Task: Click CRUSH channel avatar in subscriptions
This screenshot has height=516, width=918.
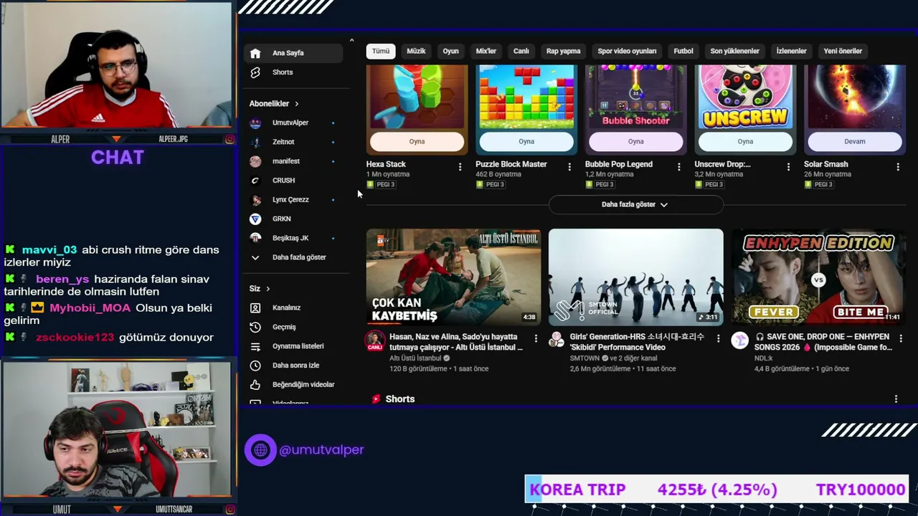Action: pyautogui.click(x=255, y=181)
